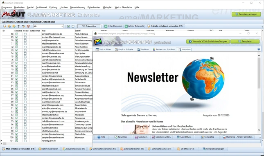Click the blue help icon beside Vorschau tab

point(259,49)
